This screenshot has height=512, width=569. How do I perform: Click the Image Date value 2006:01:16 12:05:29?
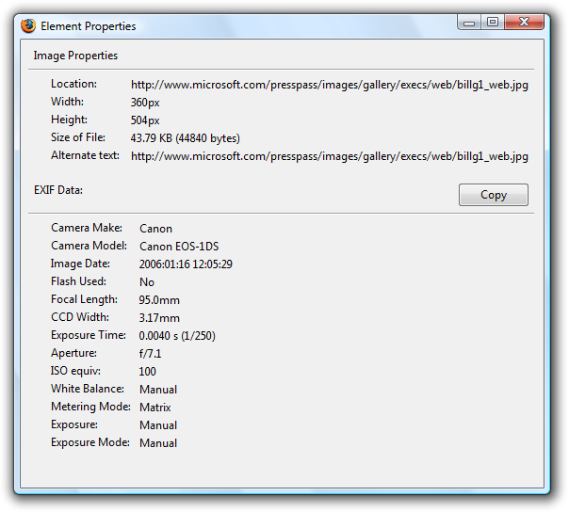tap(186, 264)
